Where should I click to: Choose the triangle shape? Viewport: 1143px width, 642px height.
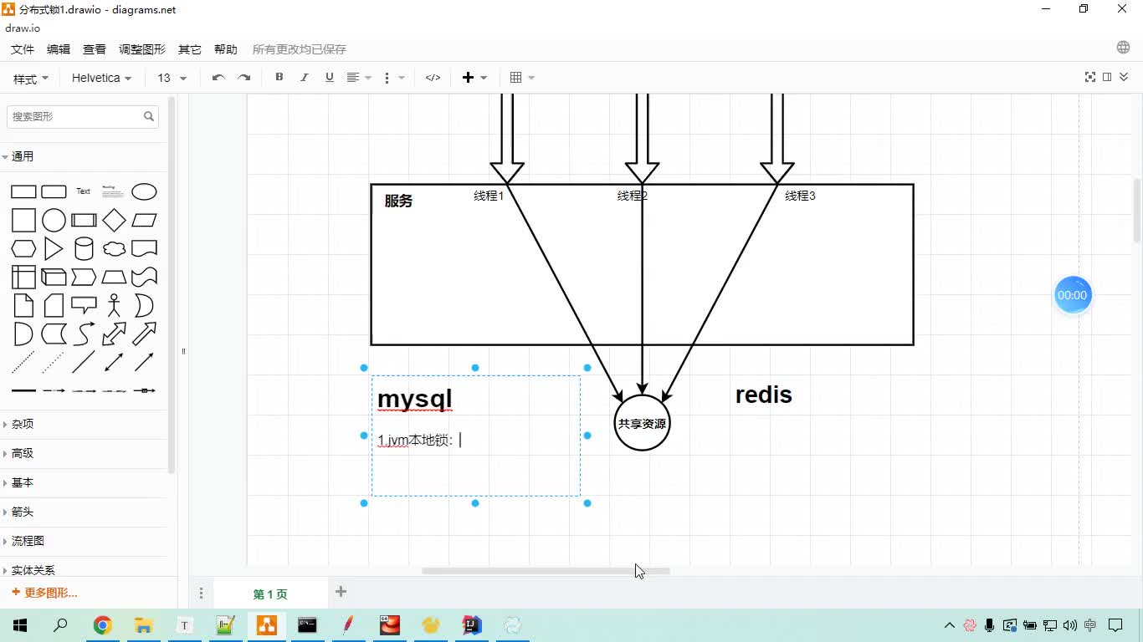tap(54, 248)
